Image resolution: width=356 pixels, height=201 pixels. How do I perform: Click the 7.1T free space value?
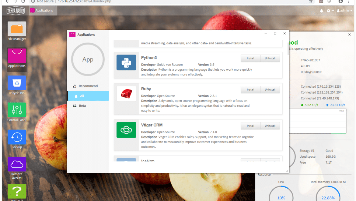[x=329, y=162]
